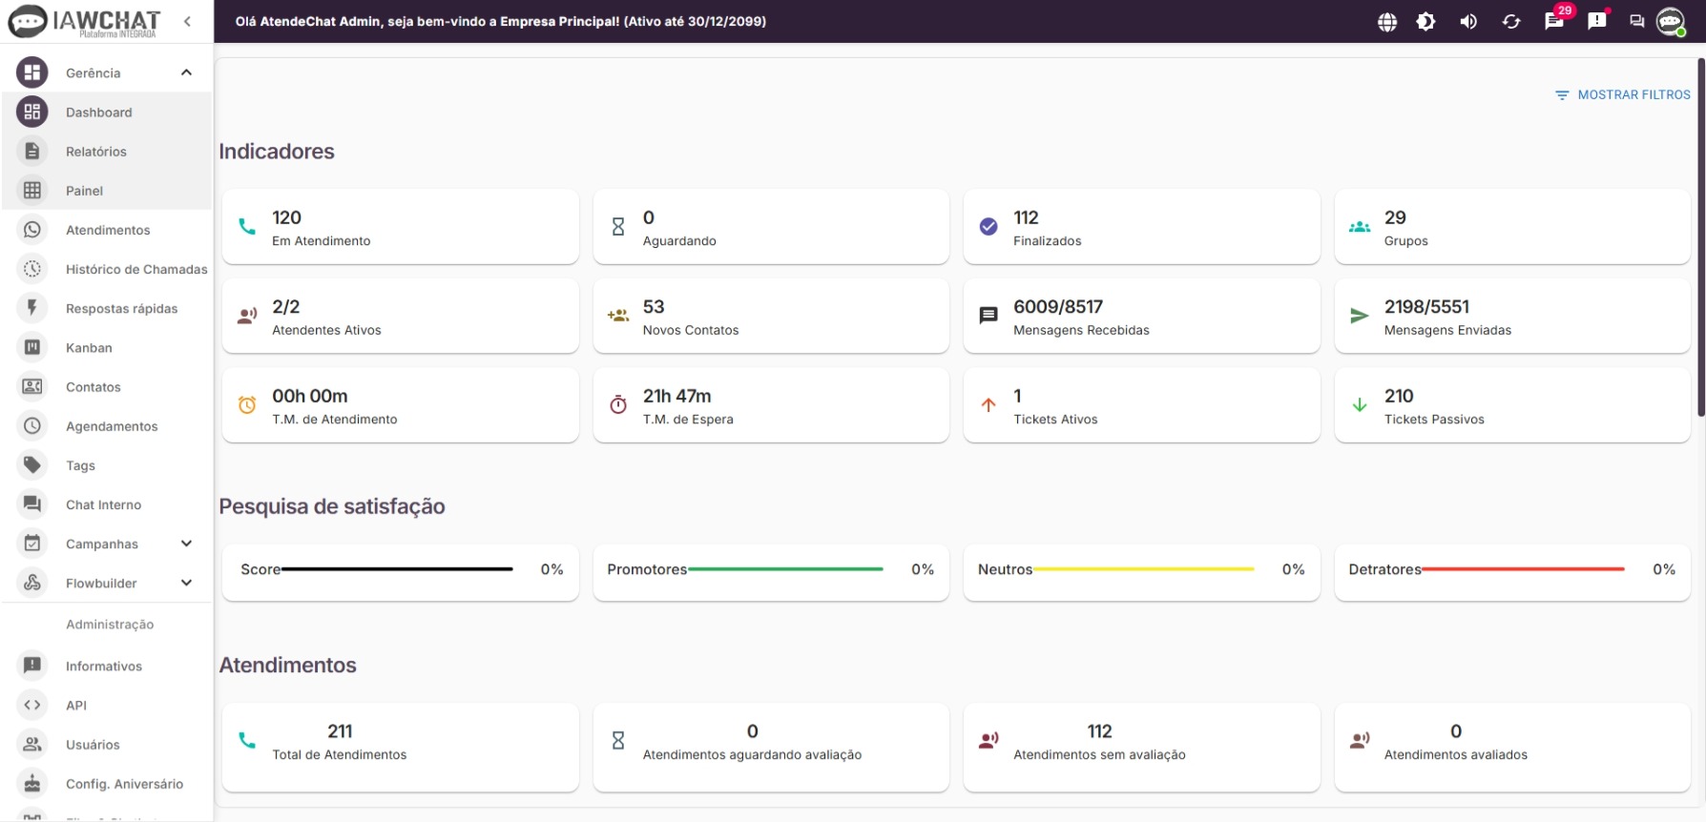Mute notification sound speaker icon
The height and width of the screenshot is (822, 1706).
1468,22
